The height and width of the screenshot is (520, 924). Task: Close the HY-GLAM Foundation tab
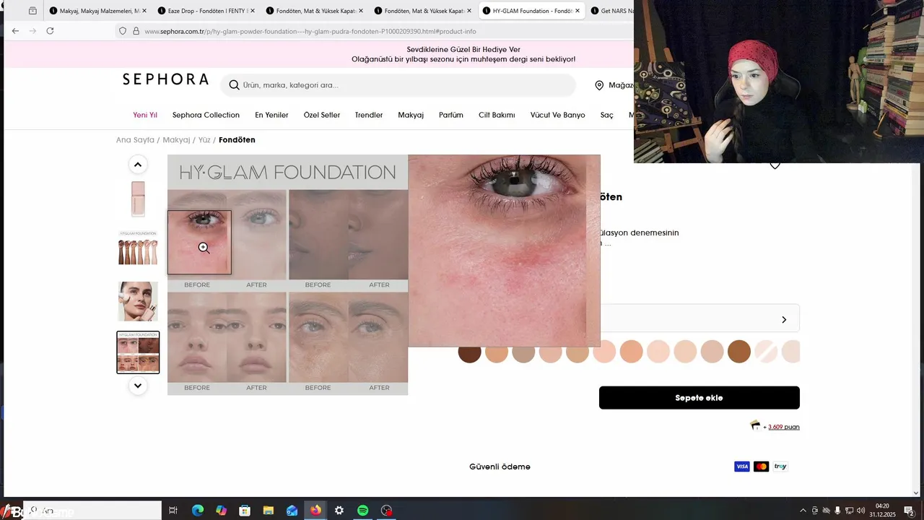tap(577, 11)
